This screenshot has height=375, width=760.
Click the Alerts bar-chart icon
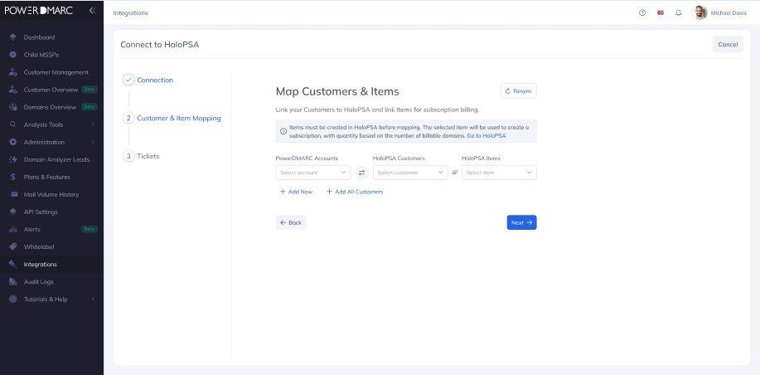13,230
